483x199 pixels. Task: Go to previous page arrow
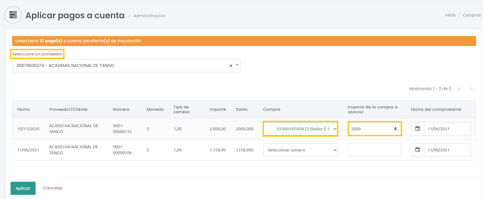(x=460, y=89)
